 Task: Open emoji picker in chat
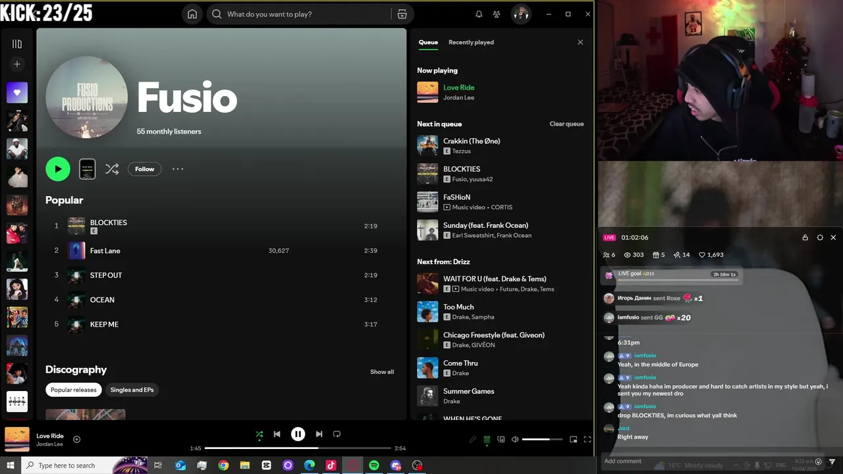click(x=819, y=461)
